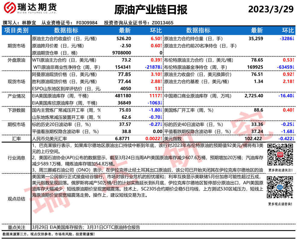Click the 外盘原油 category cell
Image resolution: width=297 pixels, height=240 pixels.
[16, 60]
